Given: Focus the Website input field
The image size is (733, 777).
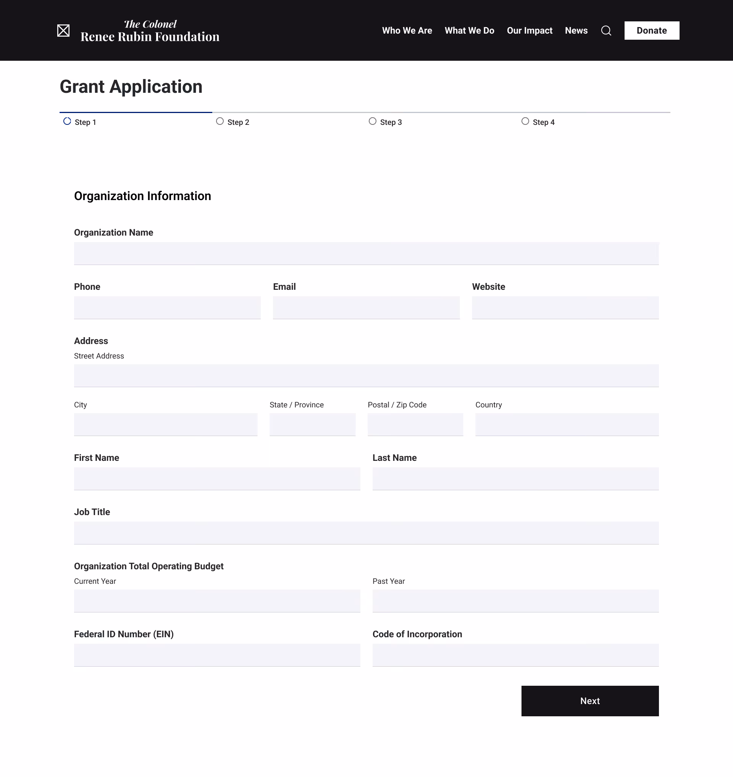Looking at the screenshot, I should click(x=565, y=308).
